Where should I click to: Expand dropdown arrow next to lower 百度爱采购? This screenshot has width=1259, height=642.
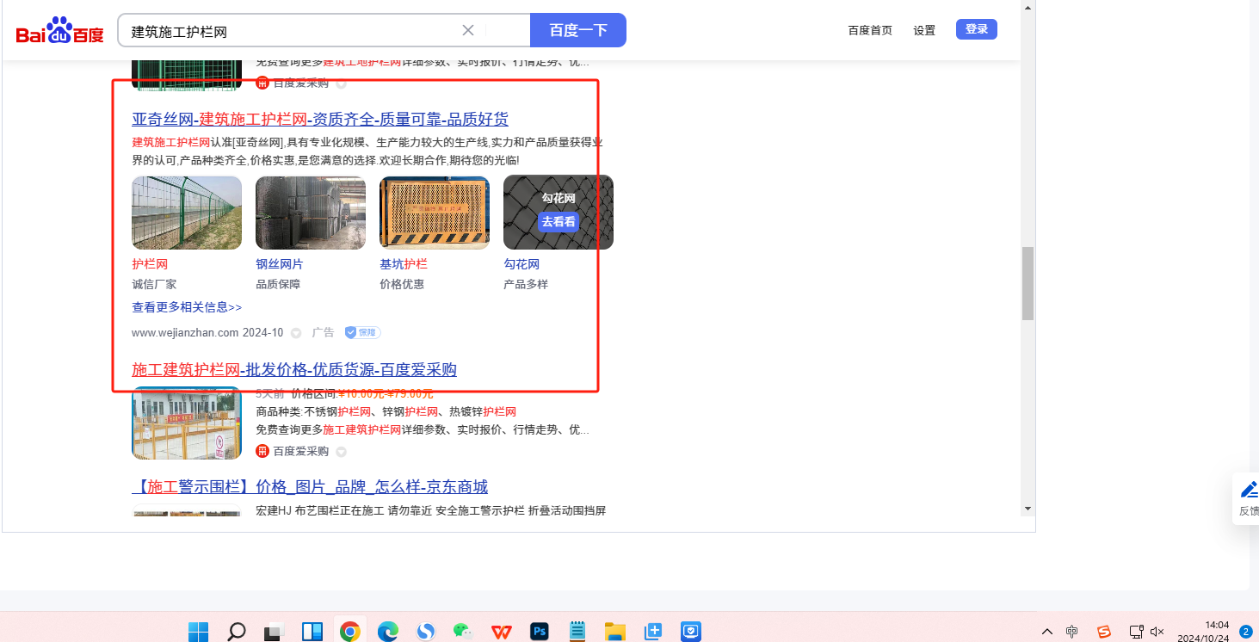click(341, 452)
